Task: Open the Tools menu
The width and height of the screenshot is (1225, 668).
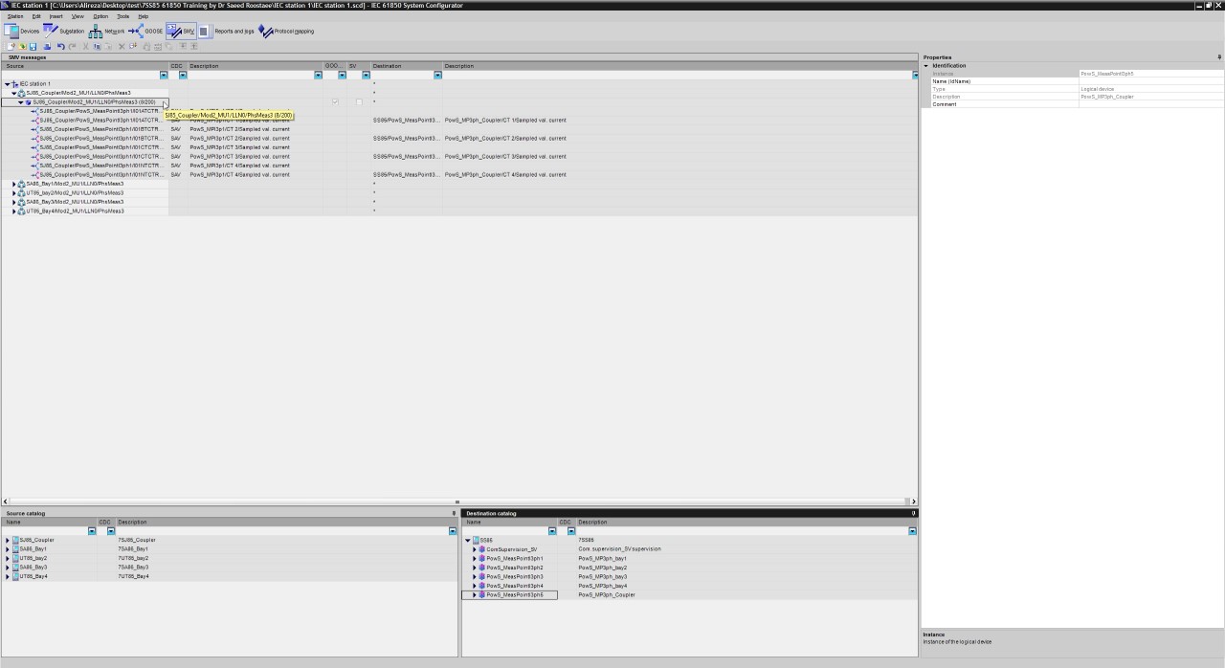Action: click(122, 16)
